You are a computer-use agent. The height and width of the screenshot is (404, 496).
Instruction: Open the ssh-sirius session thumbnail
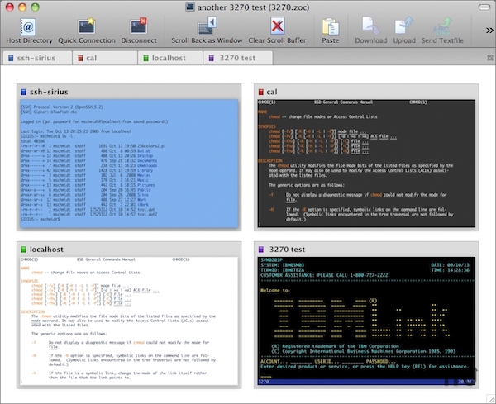click(128, 161)
